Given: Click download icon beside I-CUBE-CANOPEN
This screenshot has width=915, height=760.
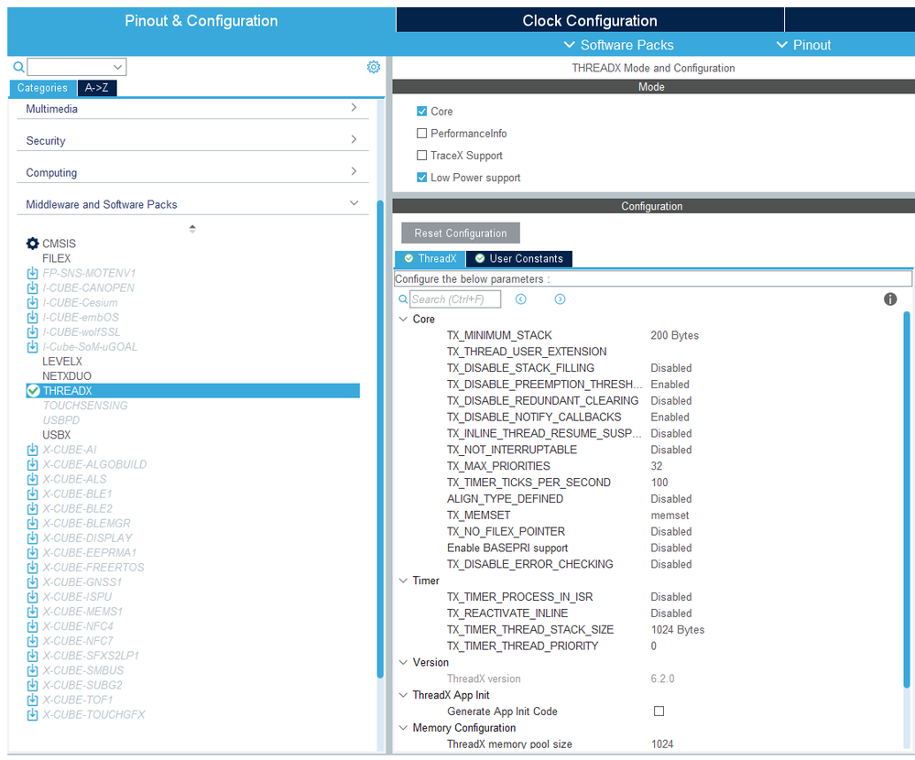Looking at the screenshot, I should 33,288.
